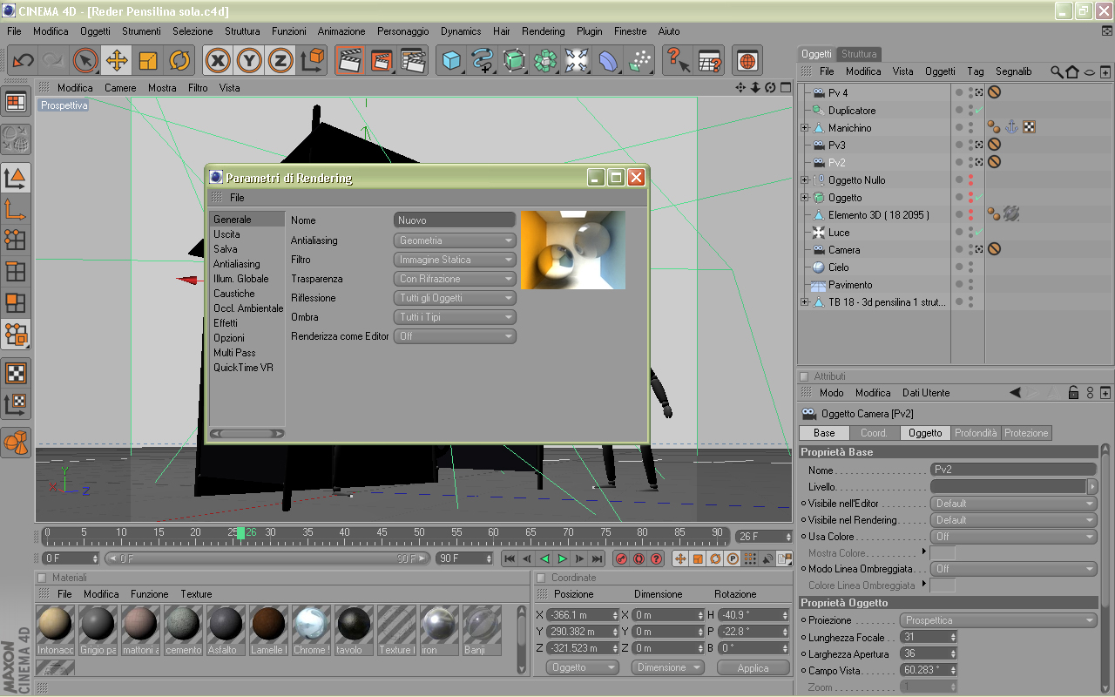Toggle the Duplicatore enable checkmark
Screen dimensions: 1115x697
tap(979, 110)
